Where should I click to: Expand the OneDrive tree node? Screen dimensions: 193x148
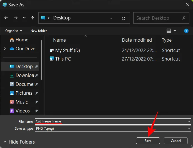click(x=5, y=49)
